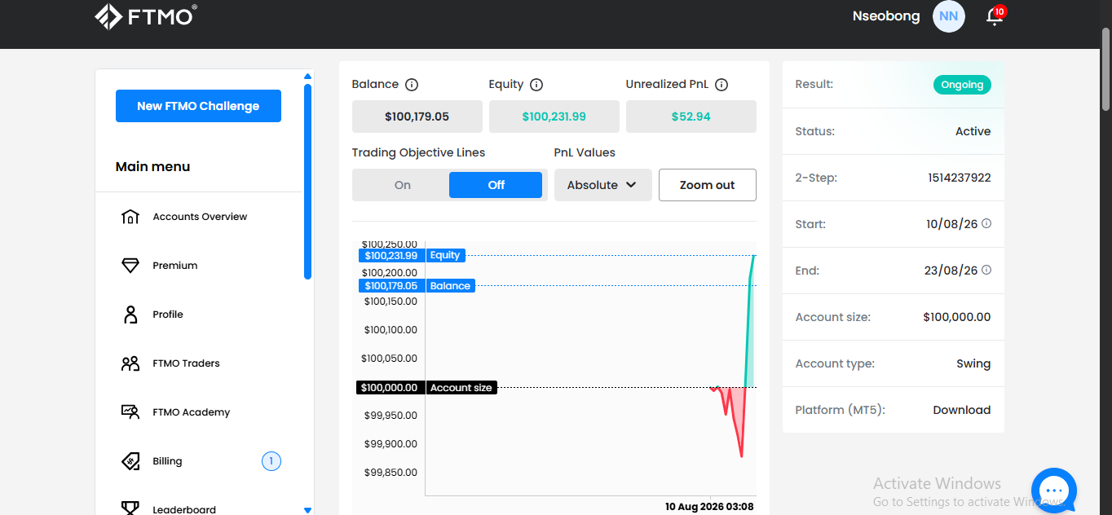Click the Swing account type value
Image resolution: width=1112 pixels, height=515 pixels.
pyautogui.click(x=973, y=363)
